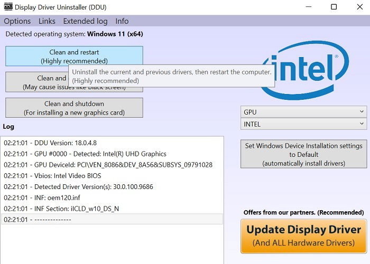Select log line DDU Version: 18.0.4.8
The image size is (370, 264).
tap(112, 143)
